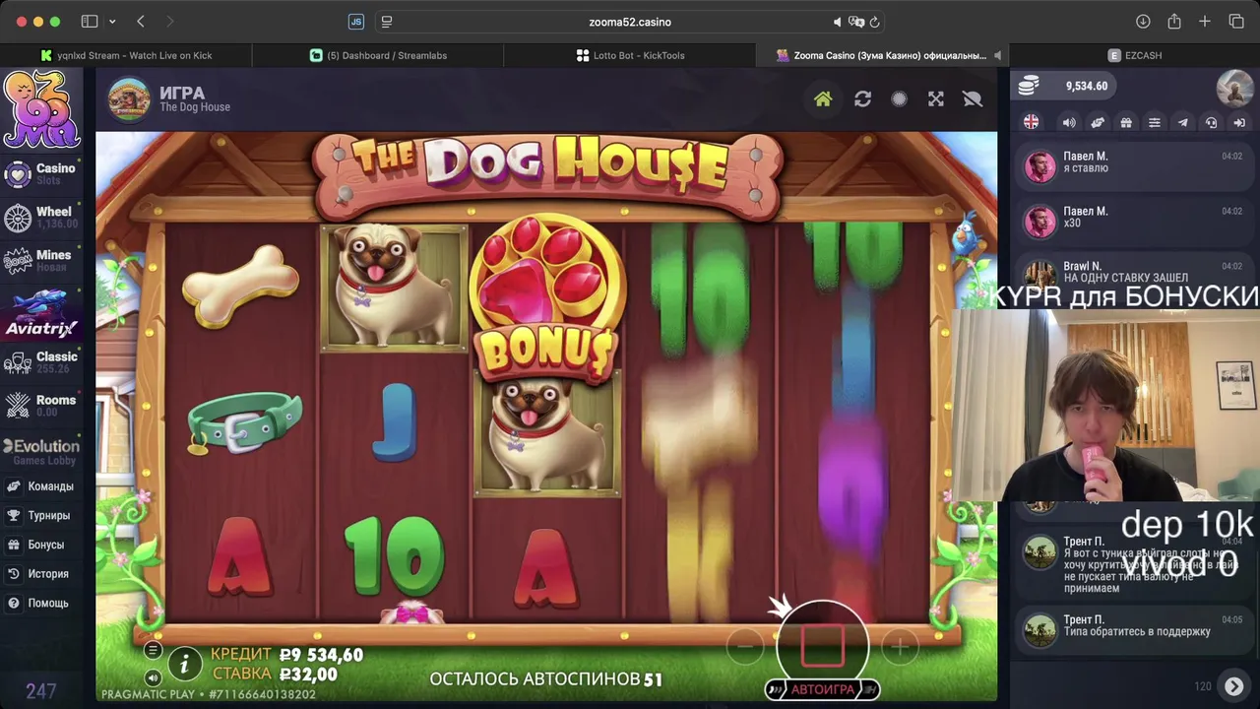Reload the game with refresh icon
1260x709 pixels.
(862, 98)
